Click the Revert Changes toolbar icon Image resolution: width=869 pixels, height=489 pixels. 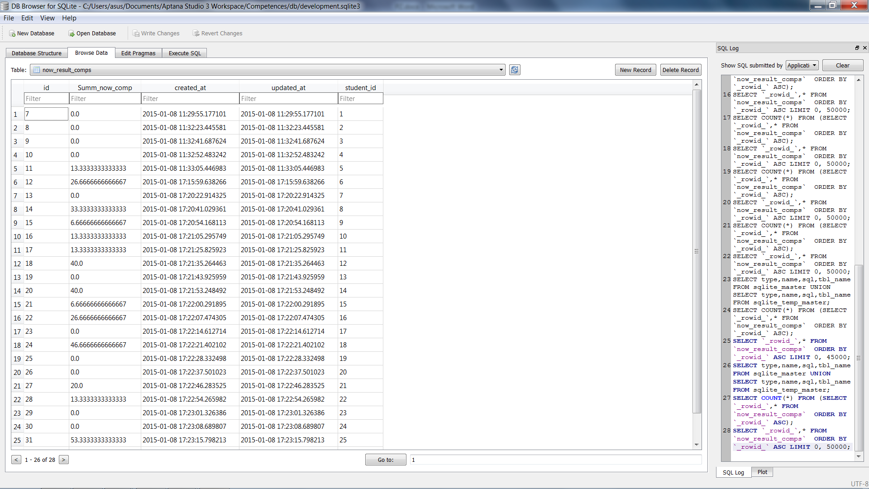point(196,34)
